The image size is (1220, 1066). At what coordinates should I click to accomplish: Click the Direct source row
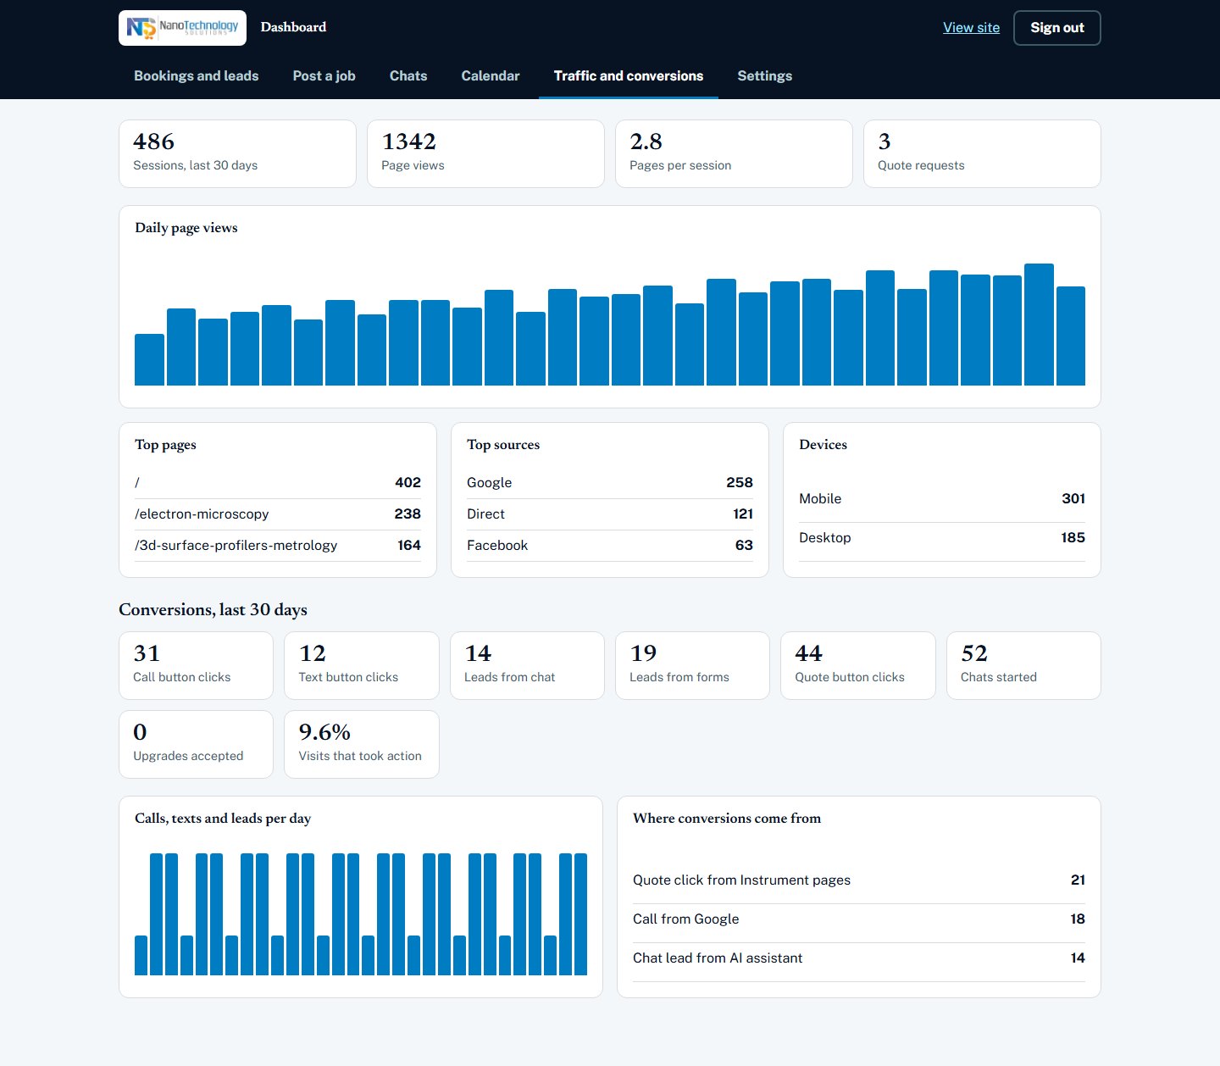(610, 514)
